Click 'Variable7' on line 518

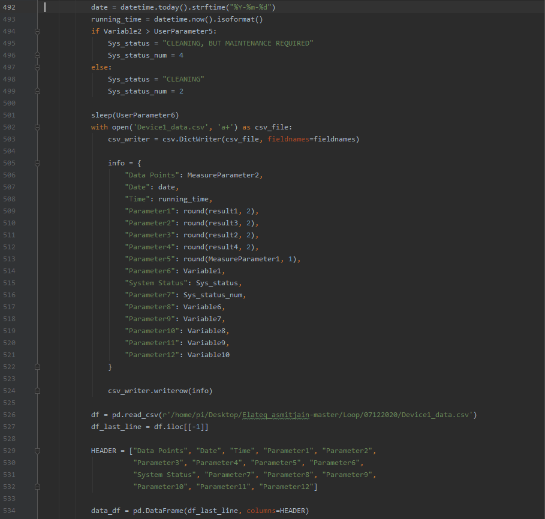(x=202, y=319)
